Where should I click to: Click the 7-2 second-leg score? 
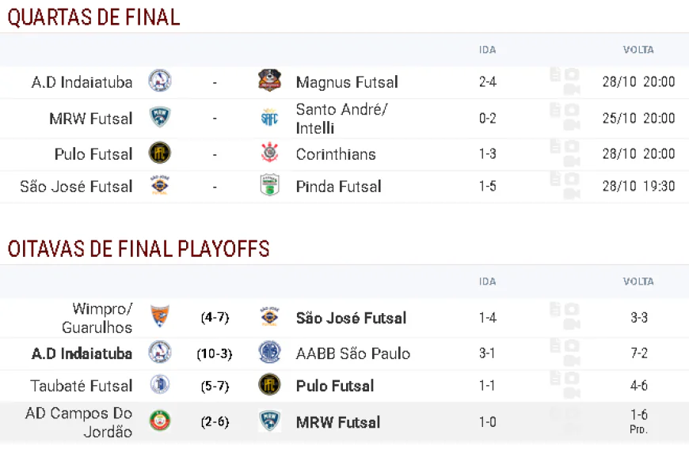tap(639, 353)
